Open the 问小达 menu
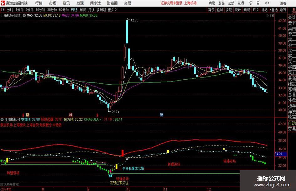Image resolution: width=296 pixels, height=191 pixels. point(95,3)
